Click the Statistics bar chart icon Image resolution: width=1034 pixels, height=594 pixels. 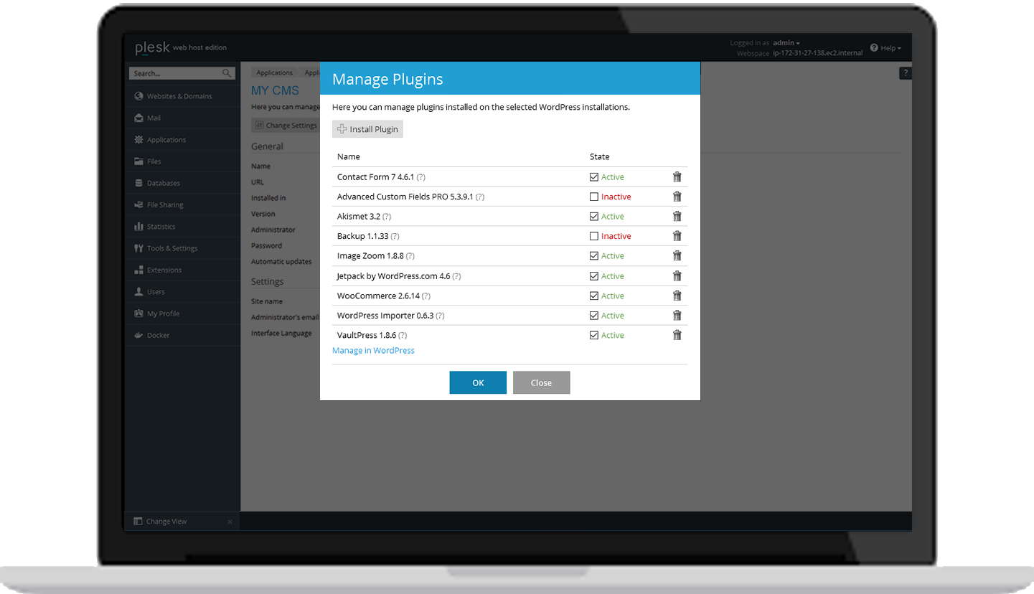click(x=138, y=227)
